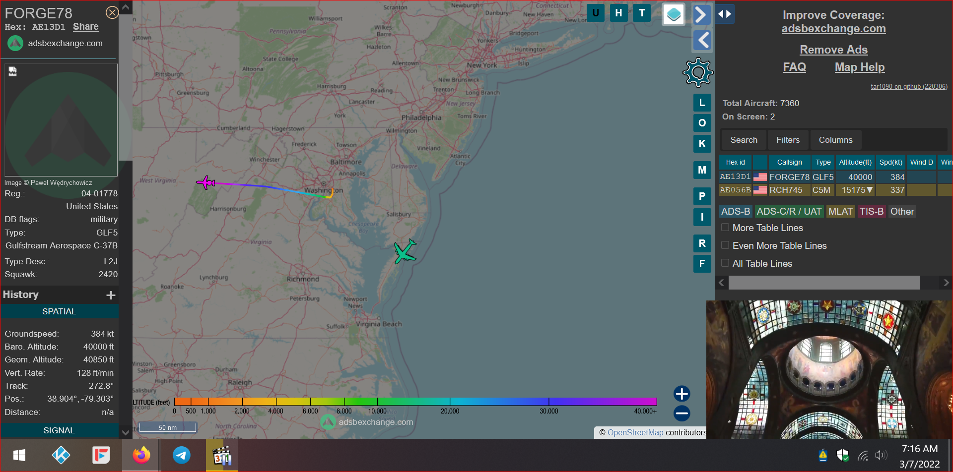Click the T map toggle button
This screenshot has width=953, height=472.
642,13
